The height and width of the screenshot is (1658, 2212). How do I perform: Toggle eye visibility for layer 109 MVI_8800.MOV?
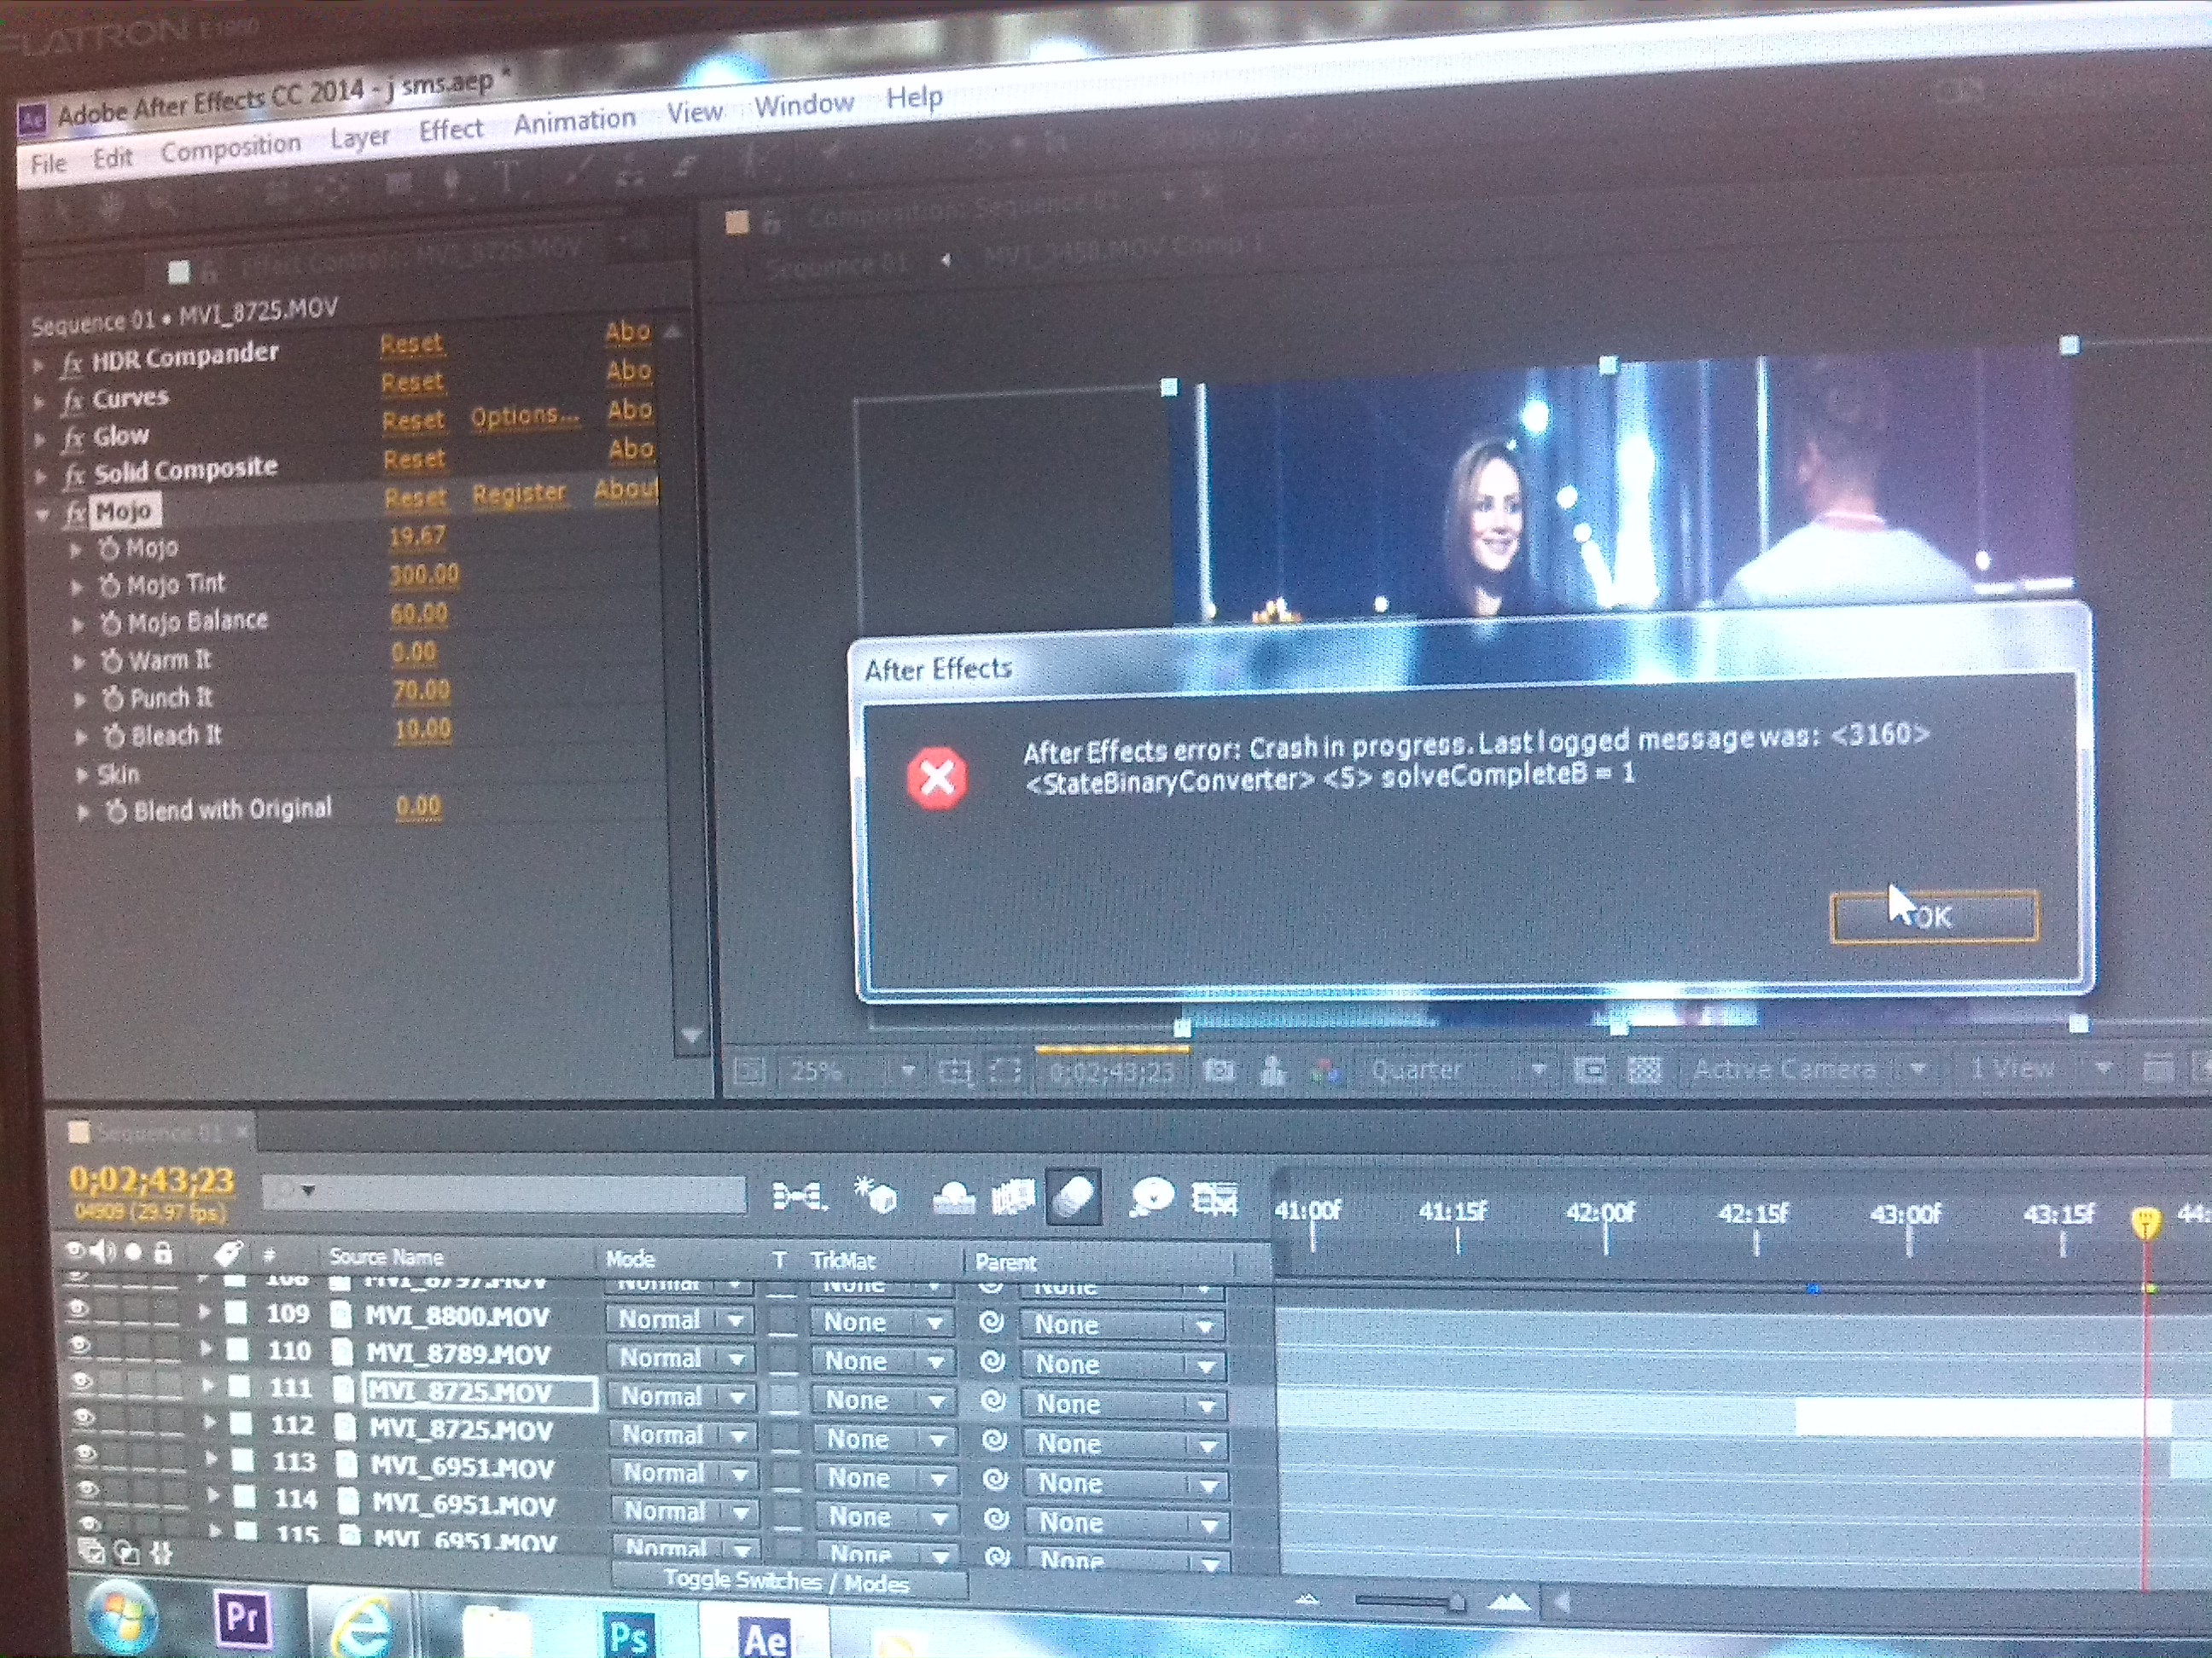tap(79, 1309)
